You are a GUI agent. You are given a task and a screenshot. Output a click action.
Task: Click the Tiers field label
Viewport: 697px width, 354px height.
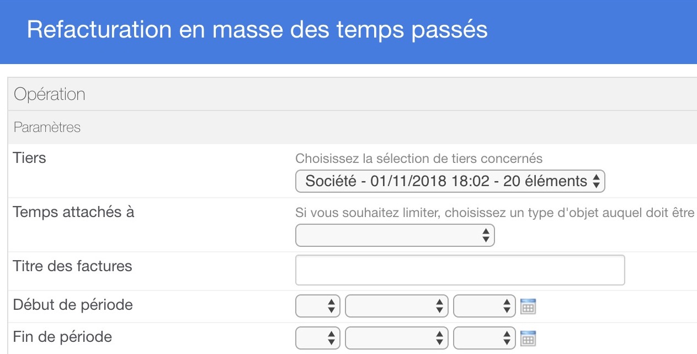(x=30, y=158)
